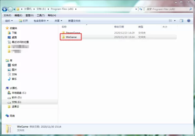Select 收藏夹 in the navigation pane
Image resolution: width=195 pixels, height=136 pixels.
click(13, 28)
